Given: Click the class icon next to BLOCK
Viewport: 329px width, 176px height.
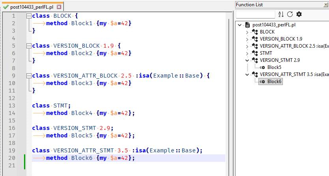Looking at the screenshot, I should click(x=254, y=32).
